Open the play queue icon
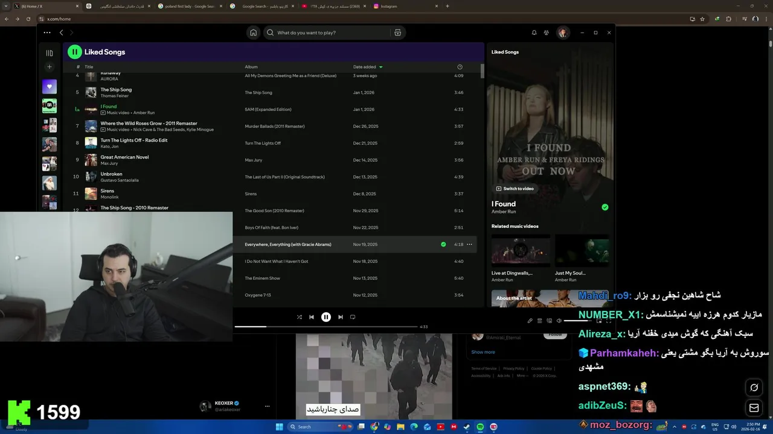Viewport: 773px width, 434px height. tap(539, 321)
